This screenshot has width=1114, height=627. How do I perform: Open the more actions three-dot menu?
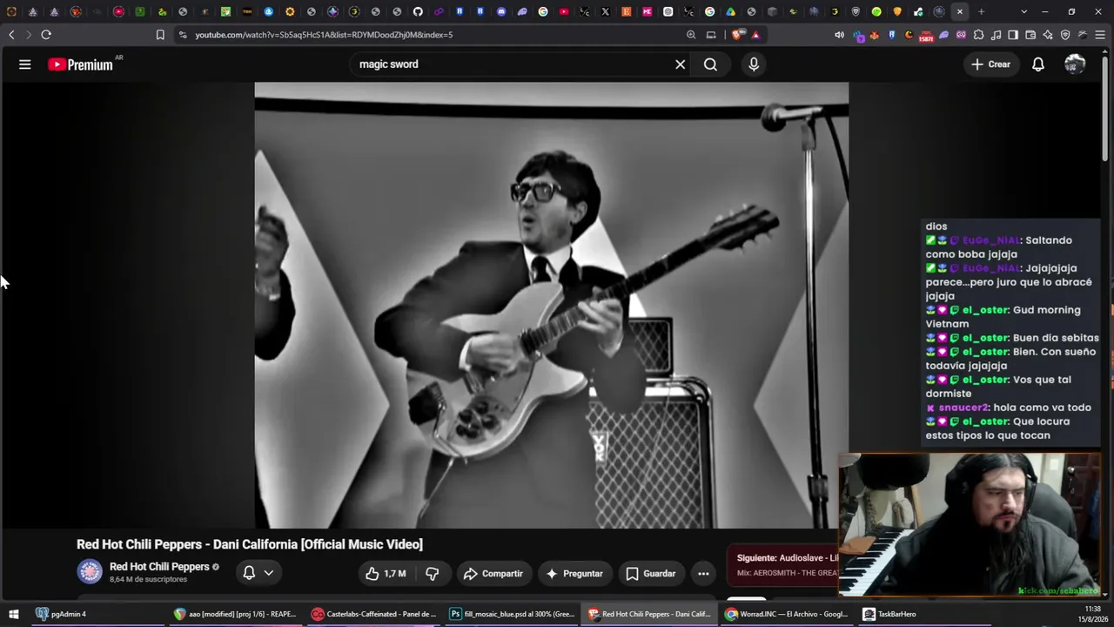tap(703, 573)
